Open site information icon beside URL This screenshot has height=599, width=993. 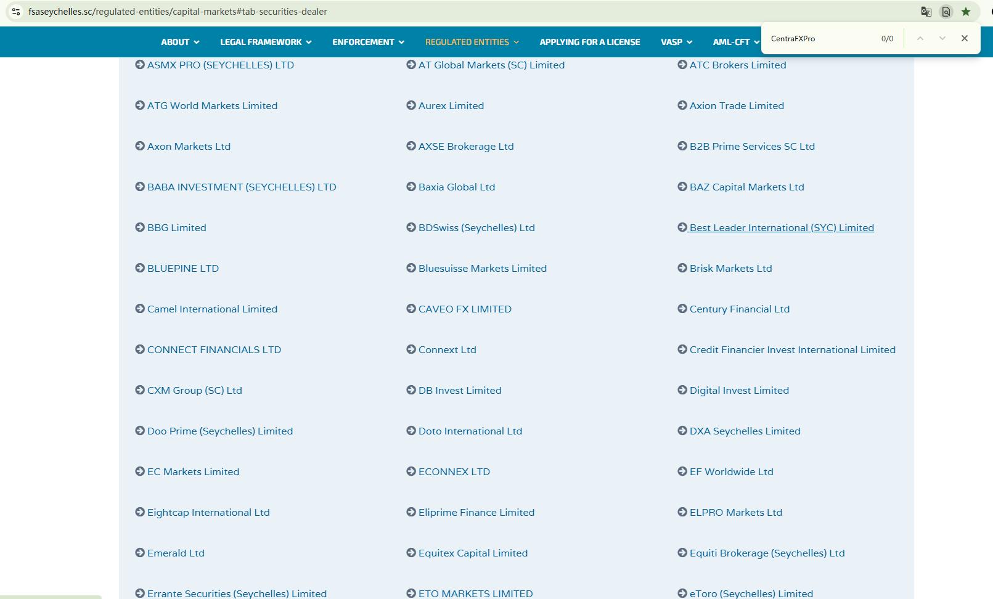tap(16, 12)
